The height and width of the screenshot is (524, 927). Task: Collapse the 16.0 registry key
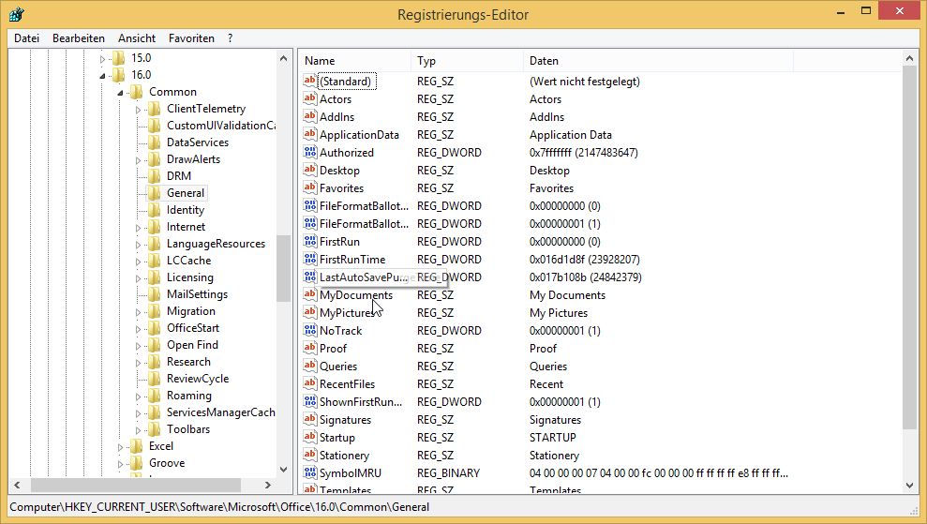102,76
